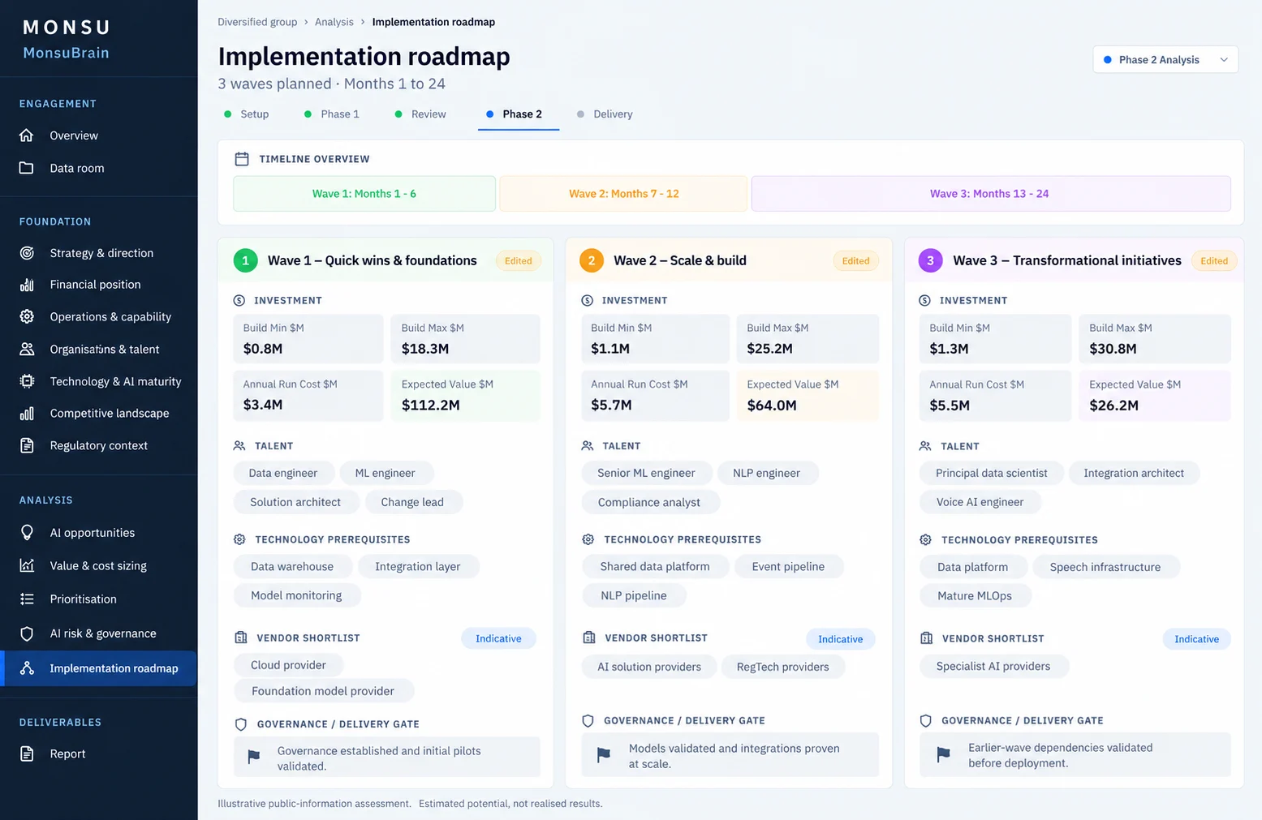Click the Timeline Overview calendar icon
Image resolution: width=1262 pixels, height=820 pixels.
[242, 159]
